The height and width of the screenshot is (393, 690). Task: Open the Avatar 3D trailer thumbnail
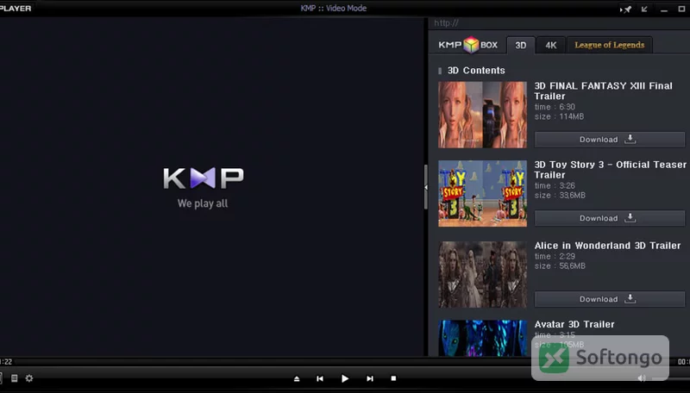pos(482,338)
